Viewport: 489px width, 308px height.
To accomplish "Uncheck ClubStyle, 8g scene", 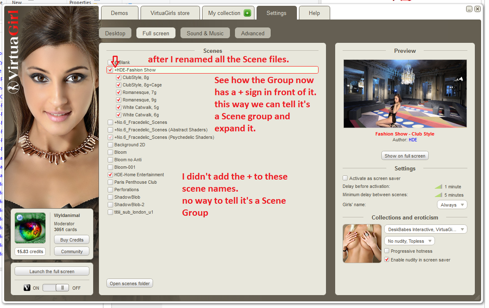I will 119,77.
